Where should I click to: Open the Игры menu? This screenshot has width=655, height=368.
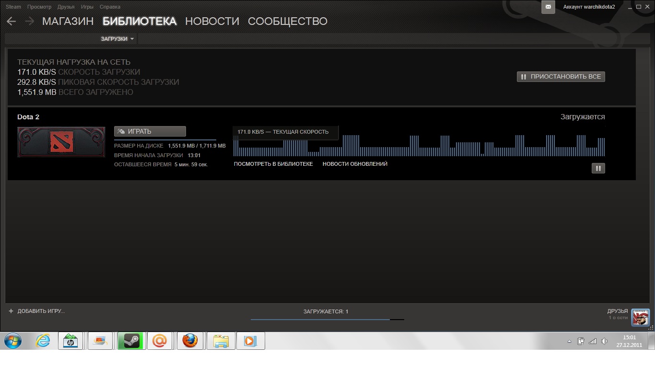87,7
